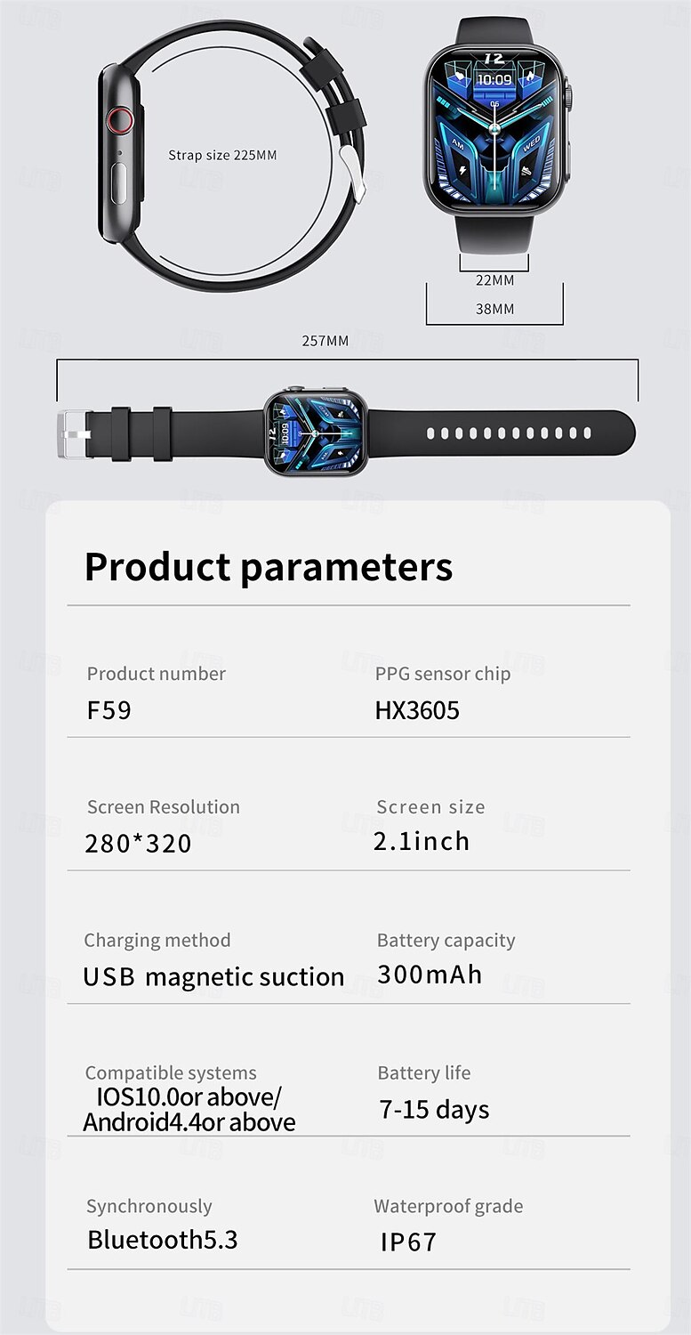Click the 300mAh battery capacity value
This screenshot has height=1335, width=691.
[430, 975]
